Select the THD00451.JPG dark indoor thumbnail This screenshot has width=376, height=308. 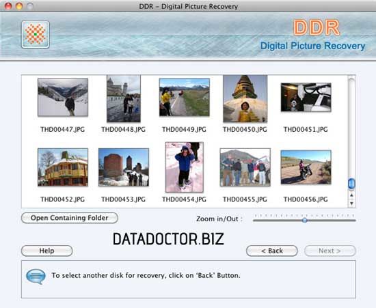[306, 97]
